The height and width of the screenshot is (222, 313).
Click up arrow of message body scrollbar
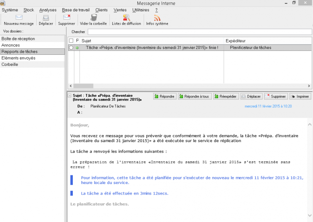click(x=309, y=125)
